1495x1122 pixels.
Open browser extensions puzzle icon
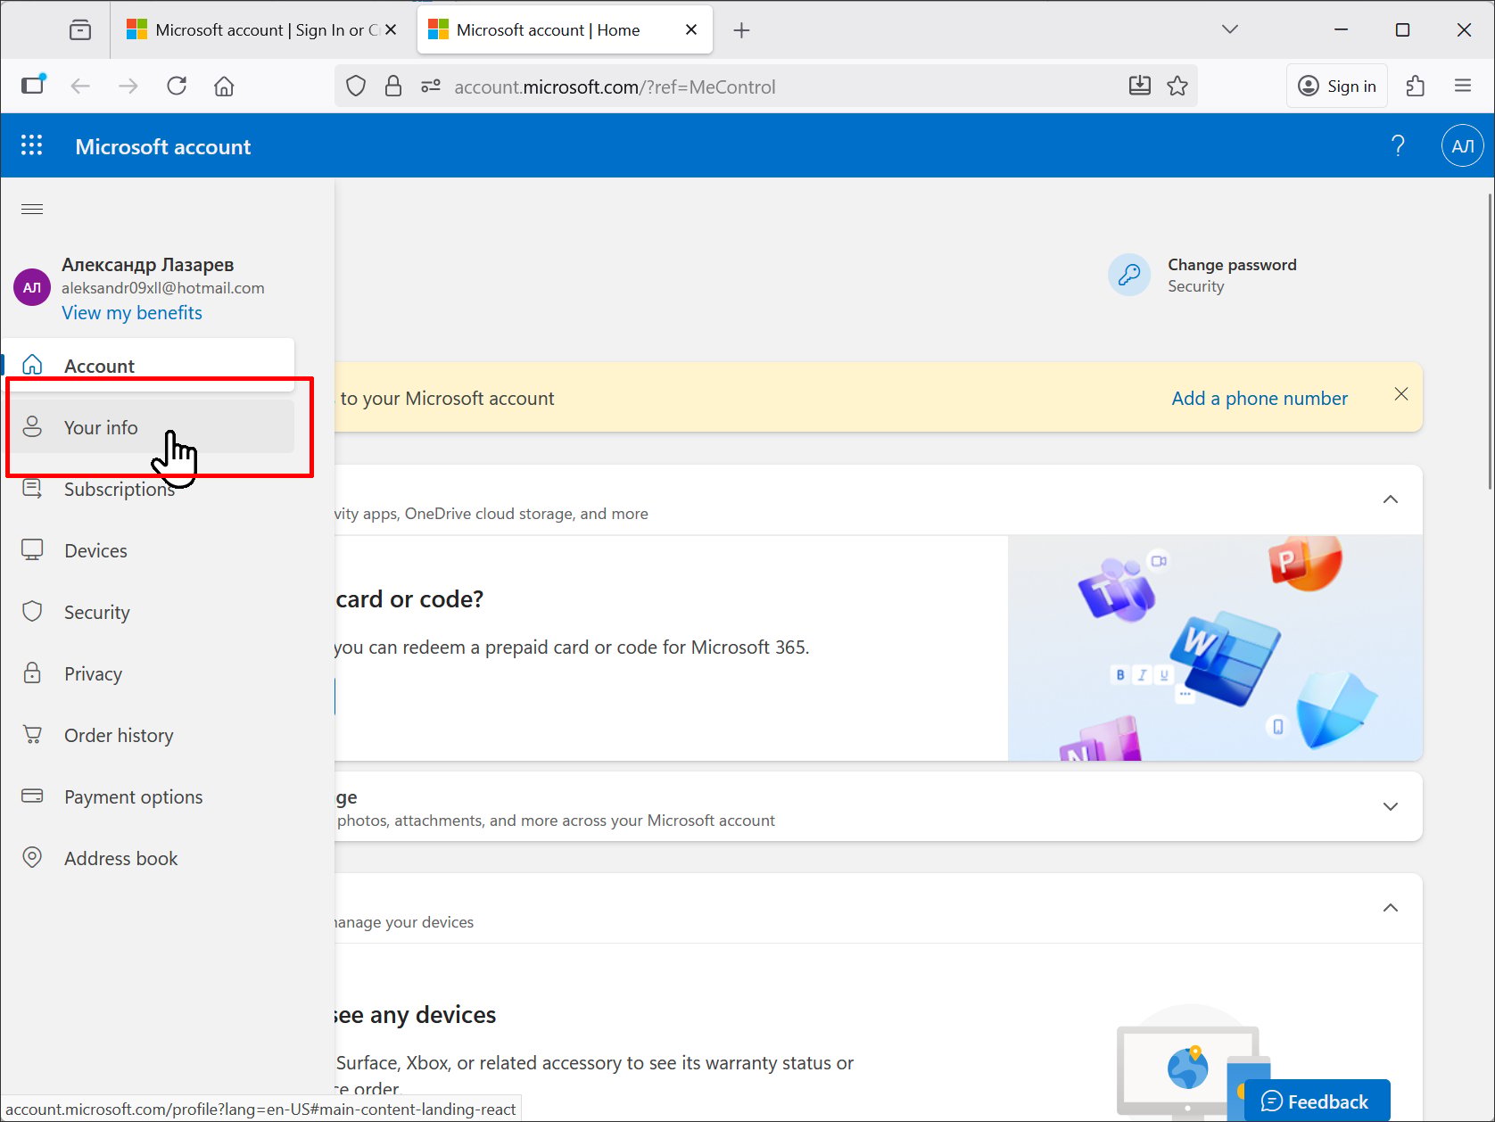click(x=1416, y=87)
